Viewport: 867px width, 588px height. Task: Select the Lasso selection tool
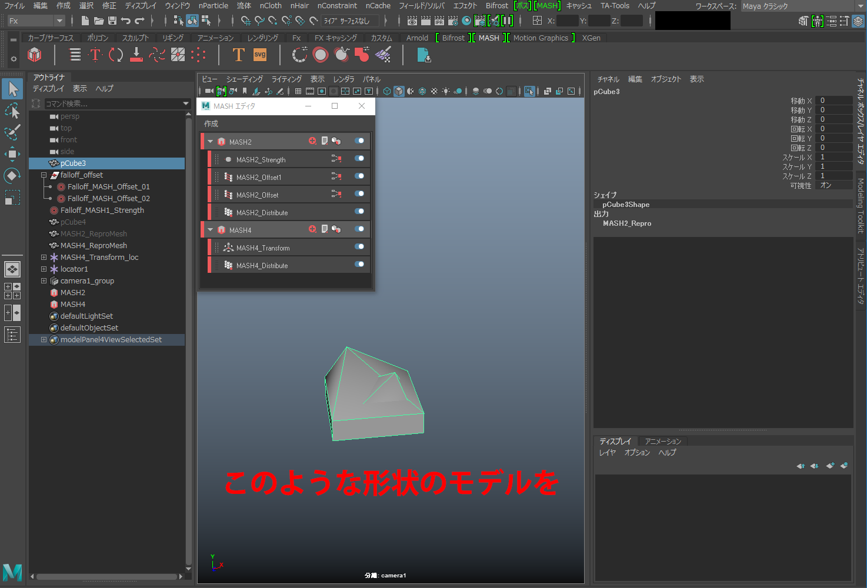12,111
